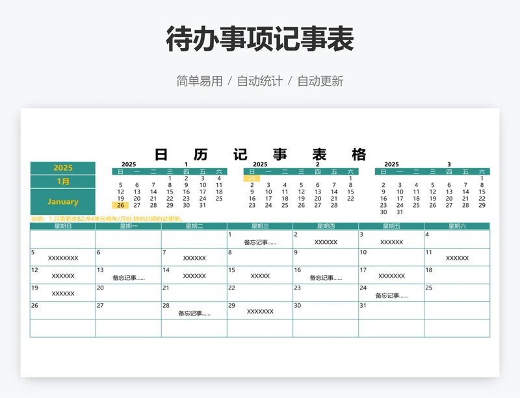Viewport: 520px width, 398px height.
Task: Click the 日历记事表格 heading
Action: click(260, 155)
